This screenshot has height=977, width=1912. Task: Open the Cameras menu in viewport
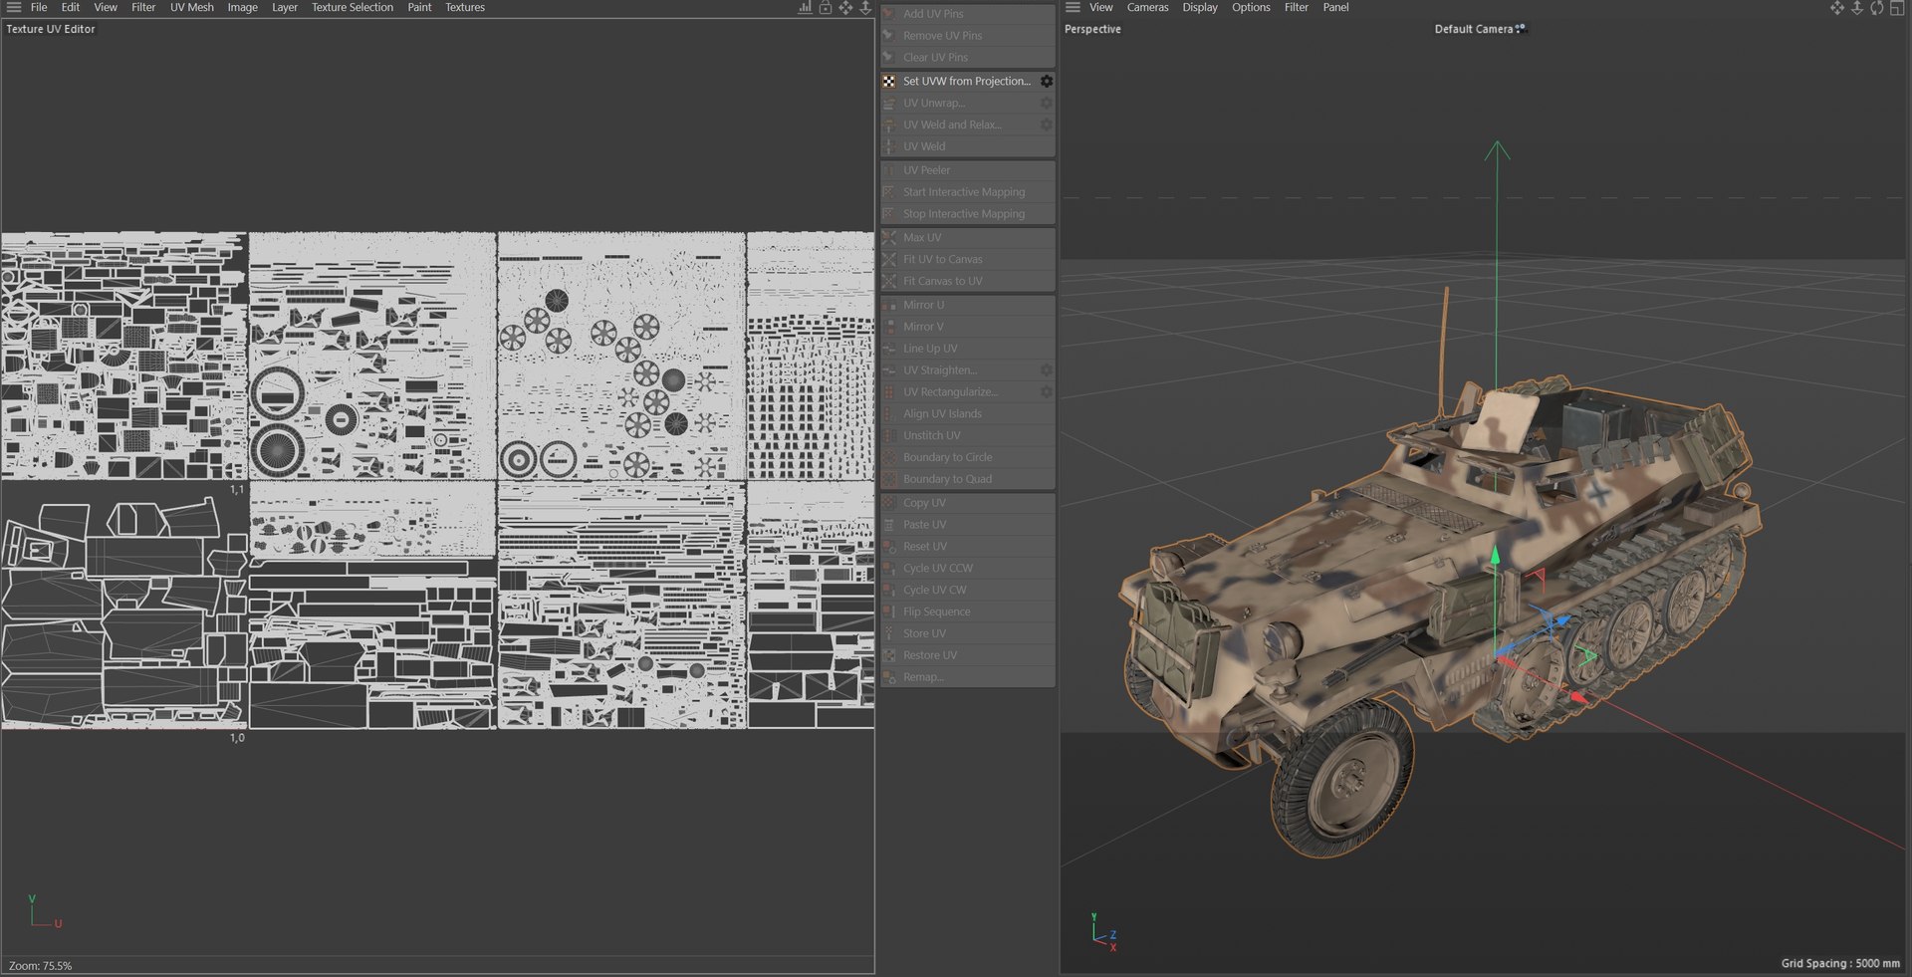tap(1148, 7)
